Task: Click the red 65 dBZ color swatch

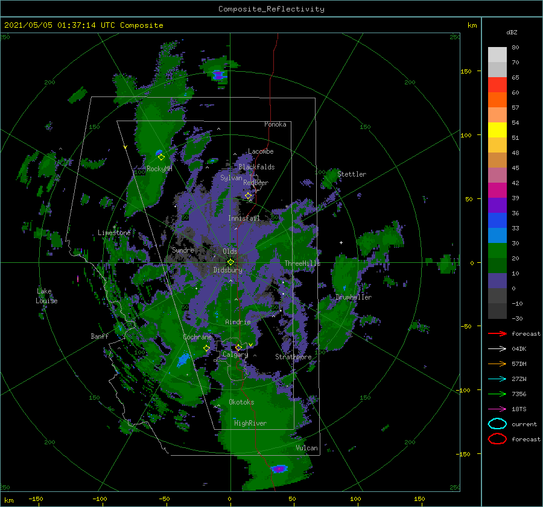Action: tap(497, 85)
